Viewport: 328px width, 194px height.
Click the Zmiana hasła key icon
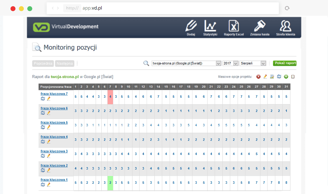pyautogui.click(x=260, y=28)
